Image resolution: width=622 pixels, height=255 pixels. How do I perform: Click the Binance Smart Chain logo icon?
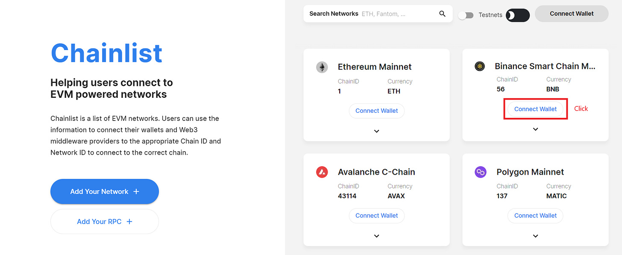(x=480, y=66)
